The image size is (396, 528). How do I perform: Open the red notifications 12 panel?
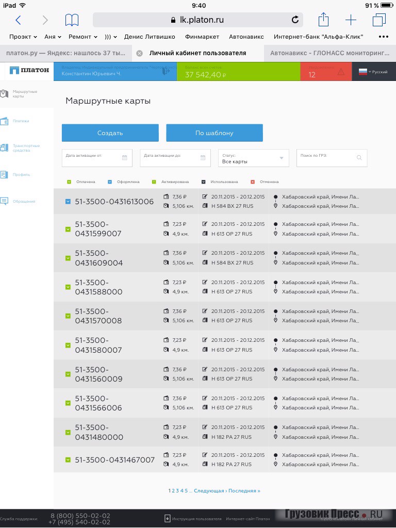(x=326, y=71)
